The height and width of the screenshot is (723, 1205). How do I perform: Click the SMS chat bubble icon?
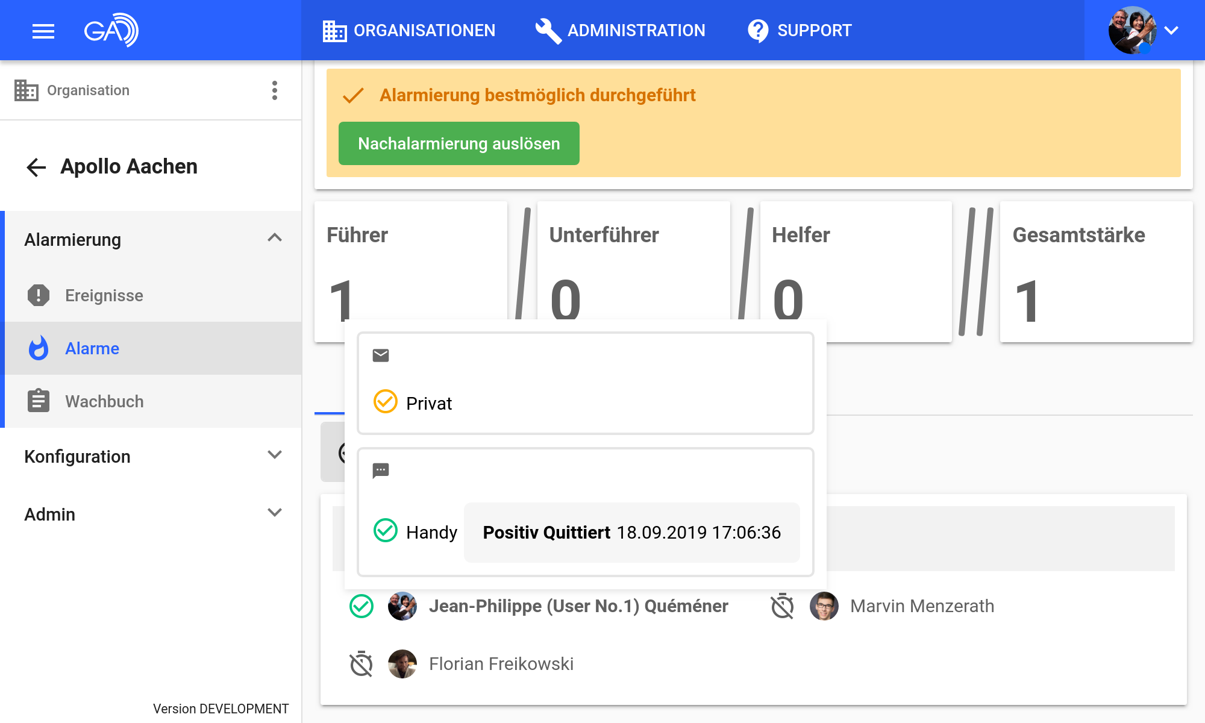pos(381,470)
